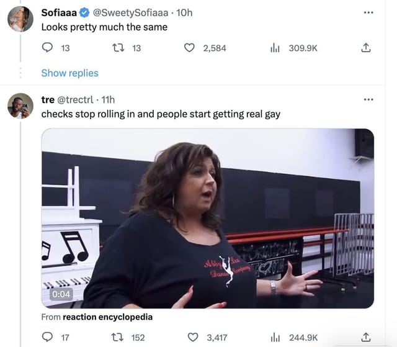Open more options on tre's tweet
This screenshot has height=347, width=397.
click(x=368, y=99)
